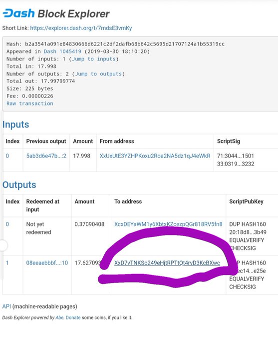The height and width of the screenshot is (340, 278).
Task: Click ScriptSig value 33:0319...3232
Action: [x=236, y=164]
